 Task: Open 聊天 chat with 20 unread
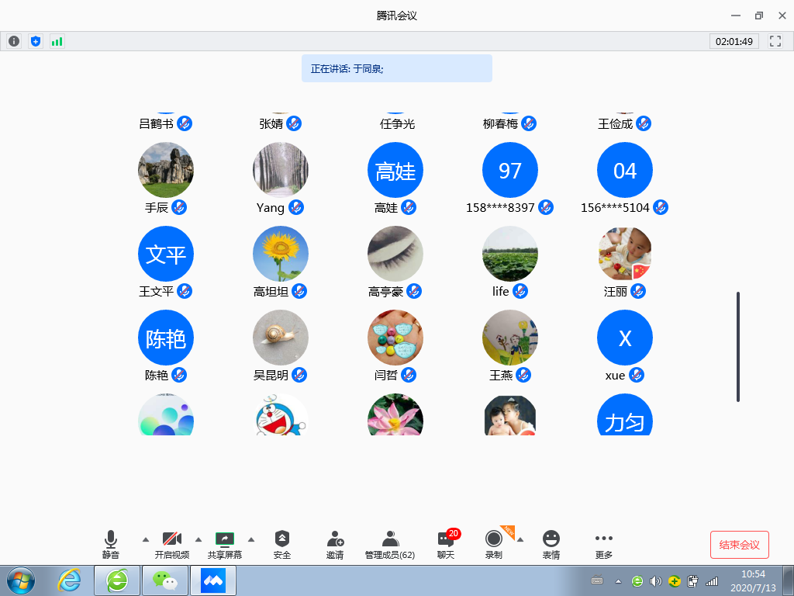click(x=446, y=544)
